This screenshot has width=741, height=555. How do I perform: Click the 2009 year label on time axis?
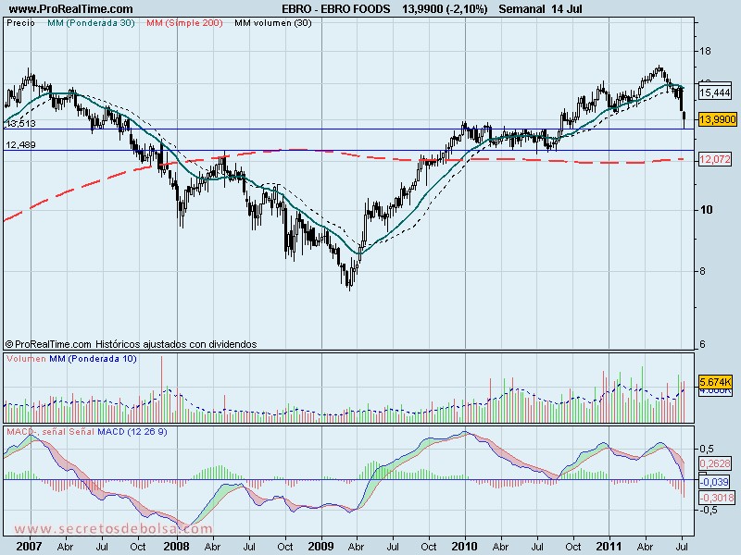pyautogui.click(x=320, y=547)
